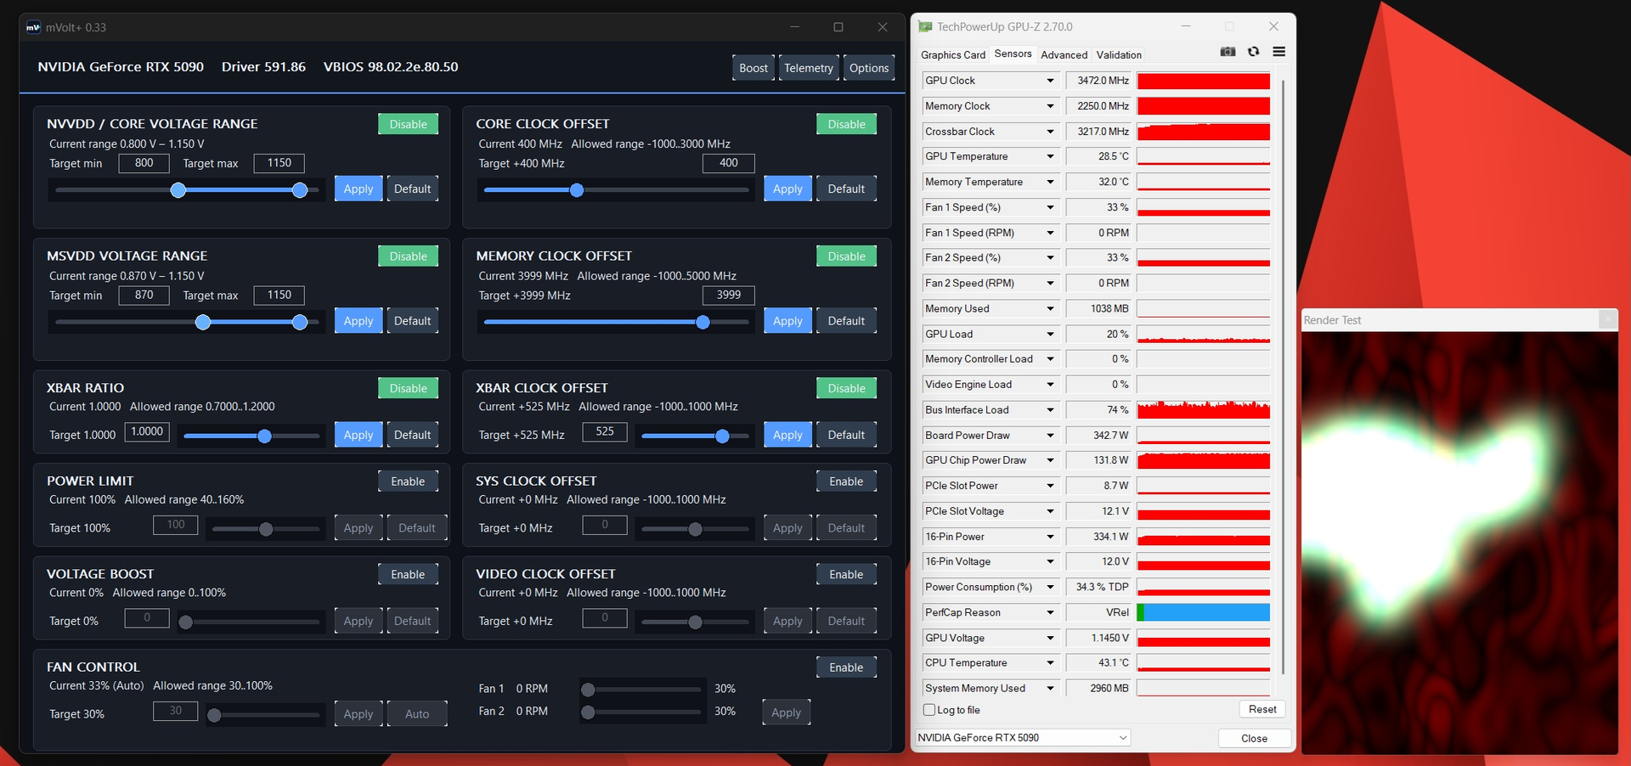The image size is (1631, 766).
Task: Open the GPU Clock sensor dropdown
Action: point(1050,81)
